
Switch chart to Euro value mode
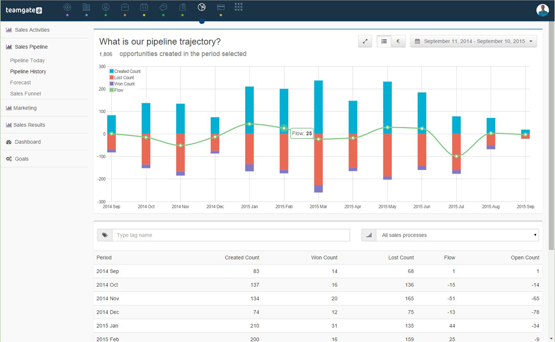click(398, 41)
